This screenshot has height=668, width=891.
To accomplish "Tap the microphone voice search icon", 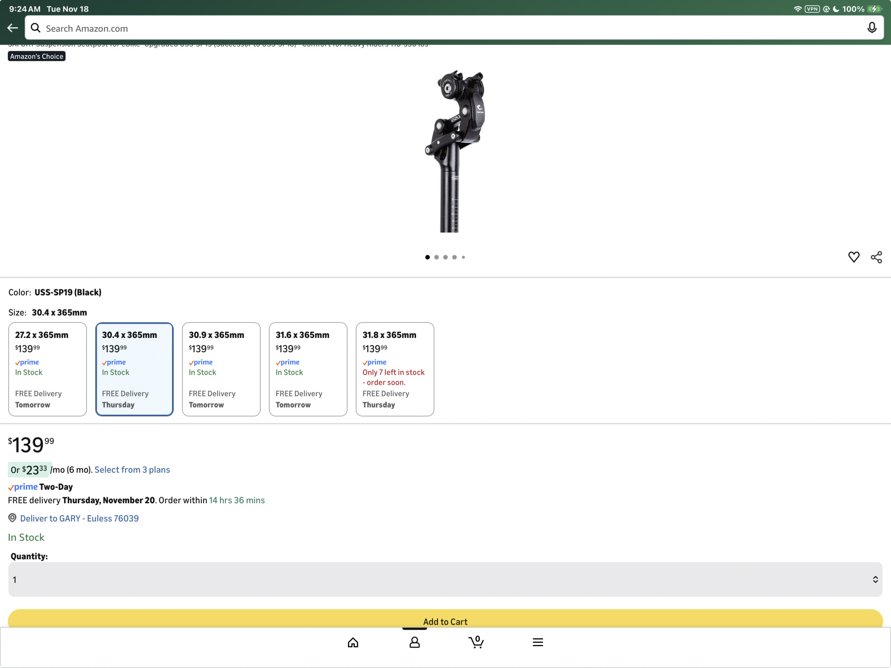I will pyautogui.click(x=872, y=28).
